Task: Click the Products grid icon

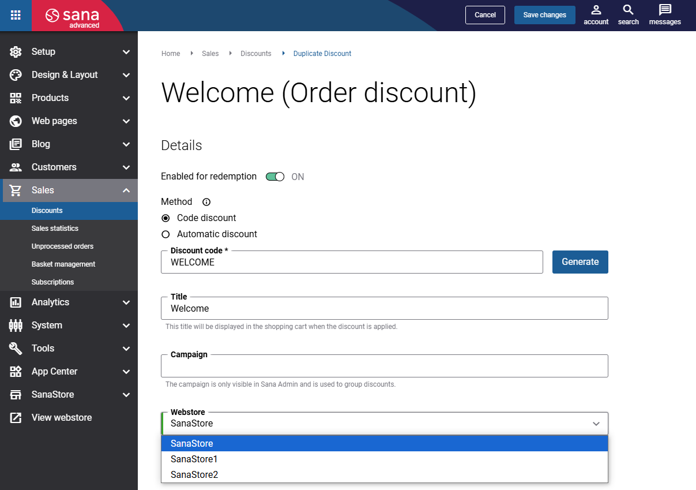Action: [x=16, y=98]
